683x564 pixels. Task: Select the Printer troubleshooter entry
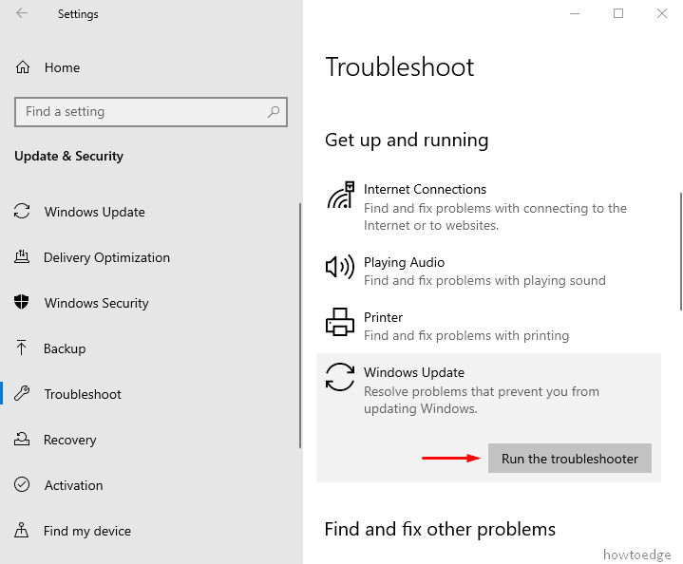pos(383,318)
